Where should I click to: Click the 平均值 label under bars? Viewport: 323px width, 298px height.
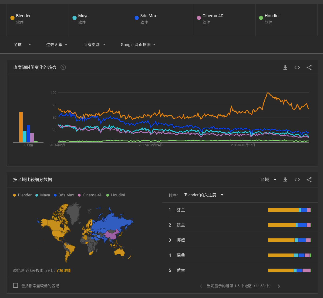28,145
